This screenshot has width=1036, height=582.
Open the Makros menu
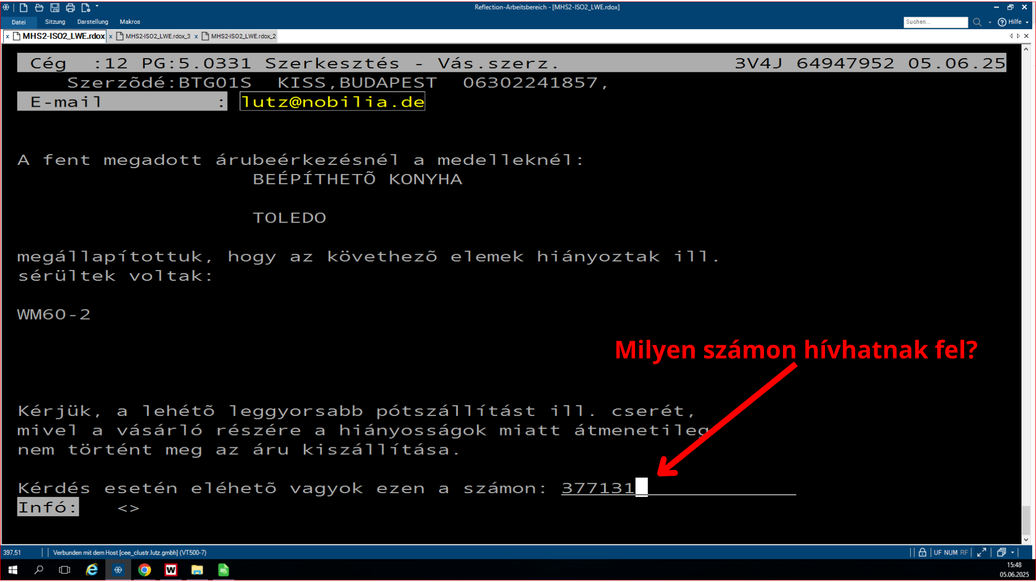(129, 22)
